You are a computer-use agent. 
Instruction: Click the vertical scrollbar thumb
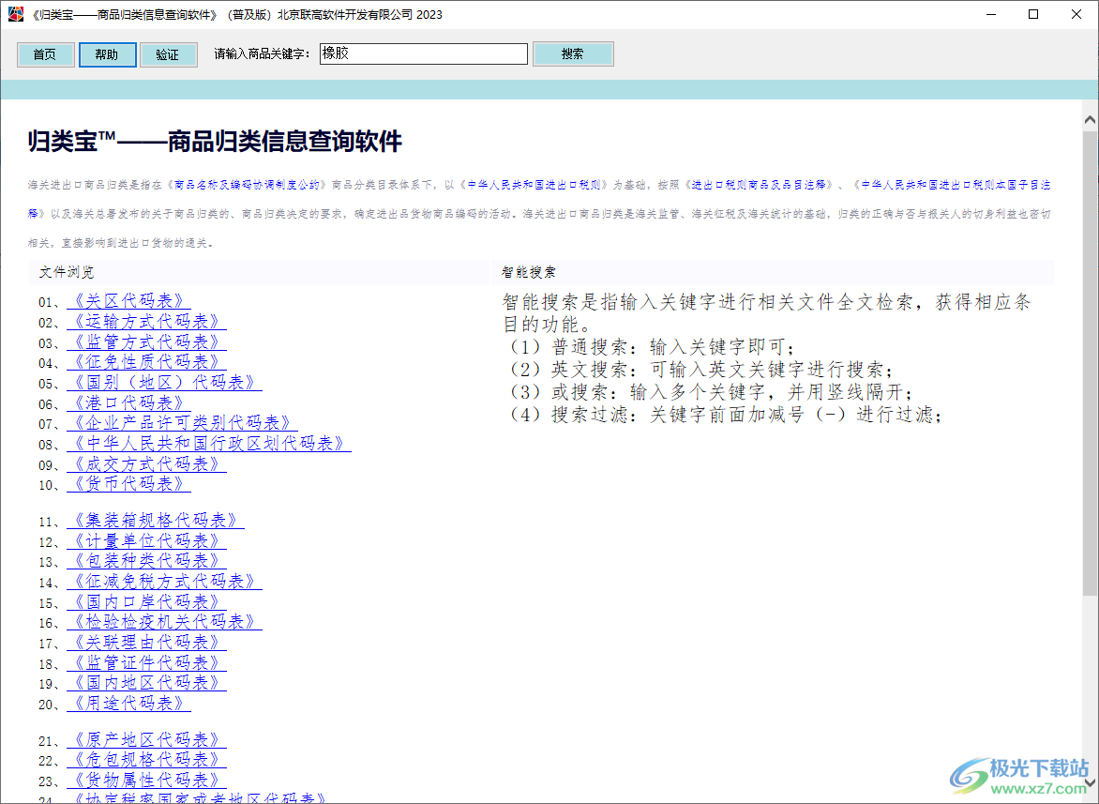click(1090, 363)
